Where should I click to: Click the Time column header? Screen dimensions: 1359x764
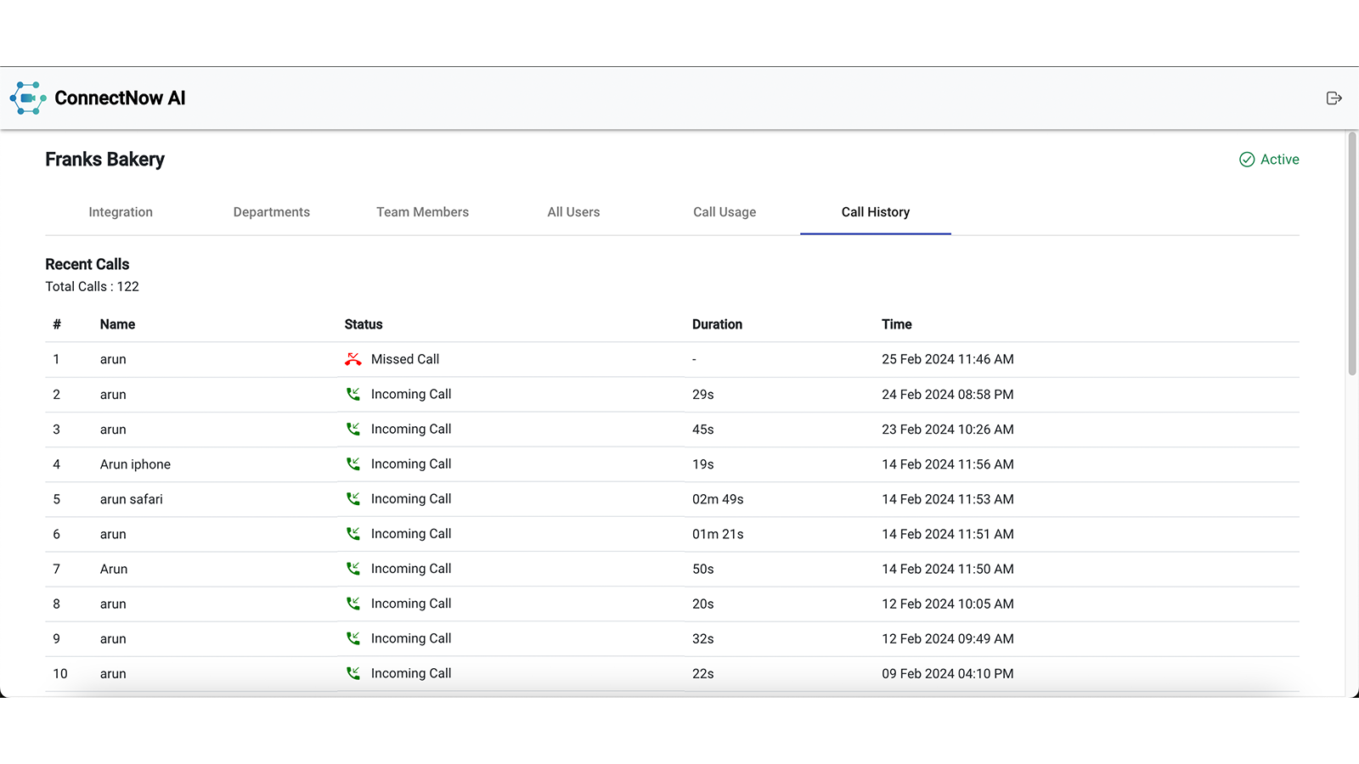coord(896,324)
